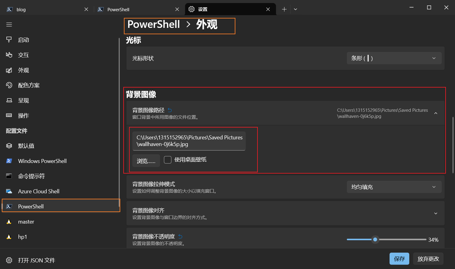Open the new tab dropdown arrow
Viewport: 455px width, 269px height.
tap(295, 9)
